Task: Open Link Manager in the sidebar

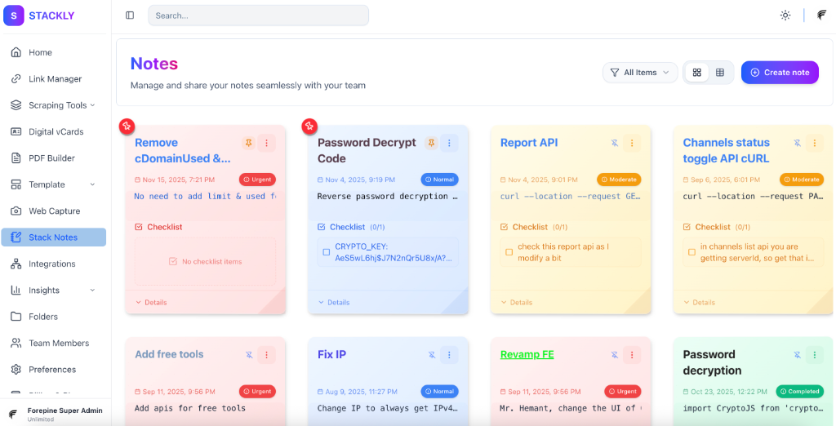Action: (x=53, y=79)
